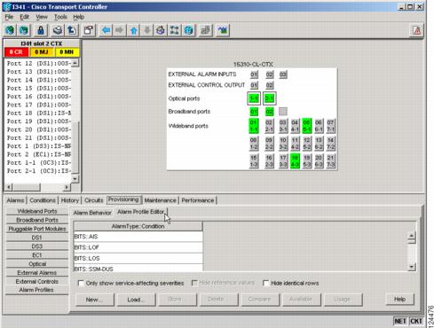Image resolution: width=434 pixels, height=328 pixels.
Task: Go back using the blue left arrow
Action: pos(106,30)
